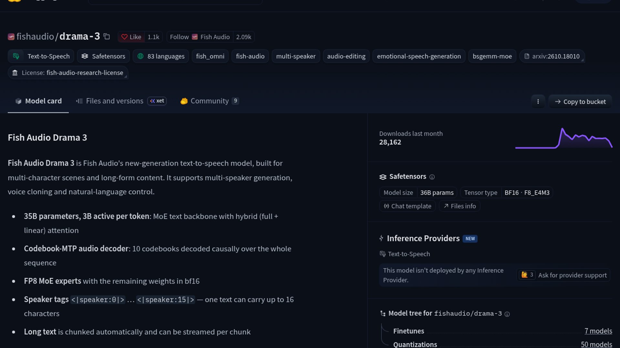
Task: Click the xet badge
Action: coord(157,101)
